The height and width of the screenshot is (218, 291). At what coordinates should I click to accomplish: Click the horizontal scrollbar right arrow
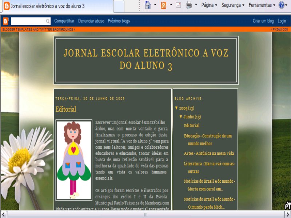[287, 214]
